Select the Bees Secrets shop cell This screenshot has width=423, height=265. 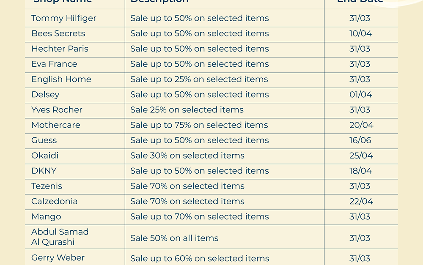pyautogui.click(x=58, y=34)
